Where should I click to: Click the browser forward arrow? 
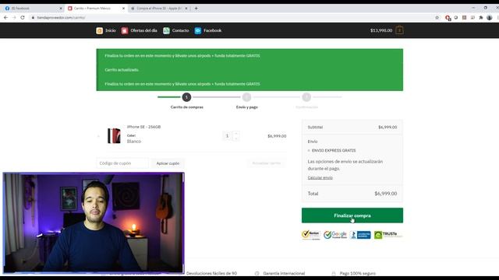click(14, 17)
